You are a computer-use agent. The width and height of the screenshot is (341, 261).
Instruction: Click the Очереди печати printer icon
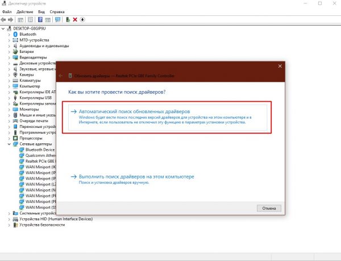tap(15, 121)
